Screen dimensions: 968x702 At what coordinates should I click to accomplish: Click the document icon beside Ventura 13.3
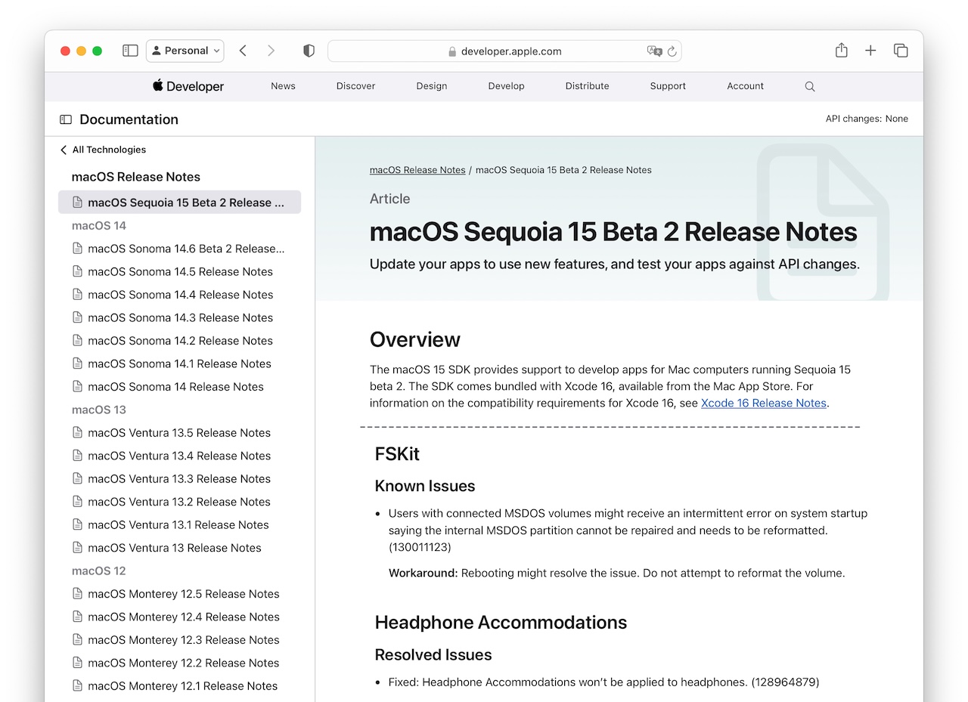point(77,479)
